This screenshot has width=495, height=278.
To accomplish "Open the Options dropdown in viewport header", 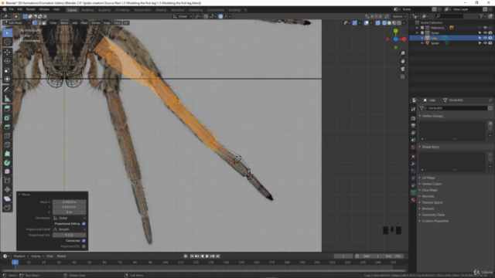I will pyautogui.click(x=399, y=16).
